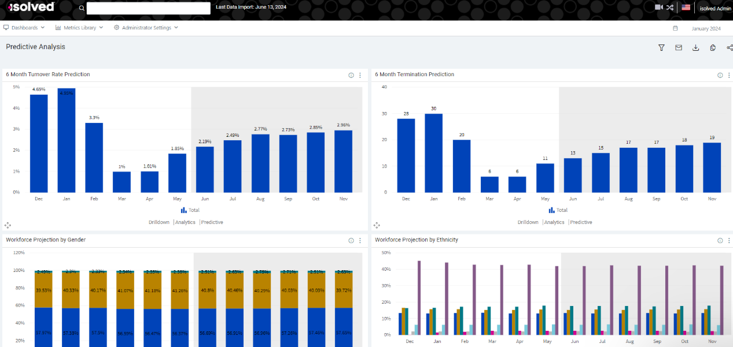Open the Metrics Library dropdown

79,28
